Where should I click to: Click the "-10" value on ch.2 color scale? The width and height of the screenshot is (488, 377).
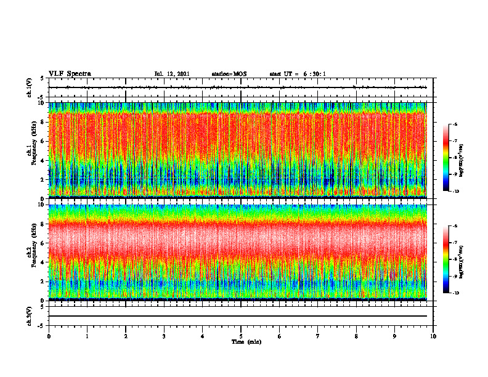tap(455, 293)
